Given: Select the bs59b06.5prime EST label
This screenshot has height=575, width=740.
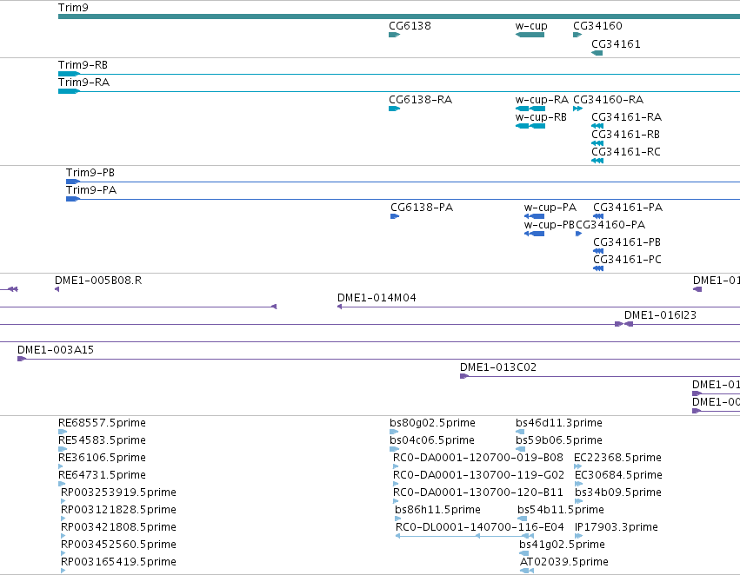Looking at the screenshot, I should [559, 440].
